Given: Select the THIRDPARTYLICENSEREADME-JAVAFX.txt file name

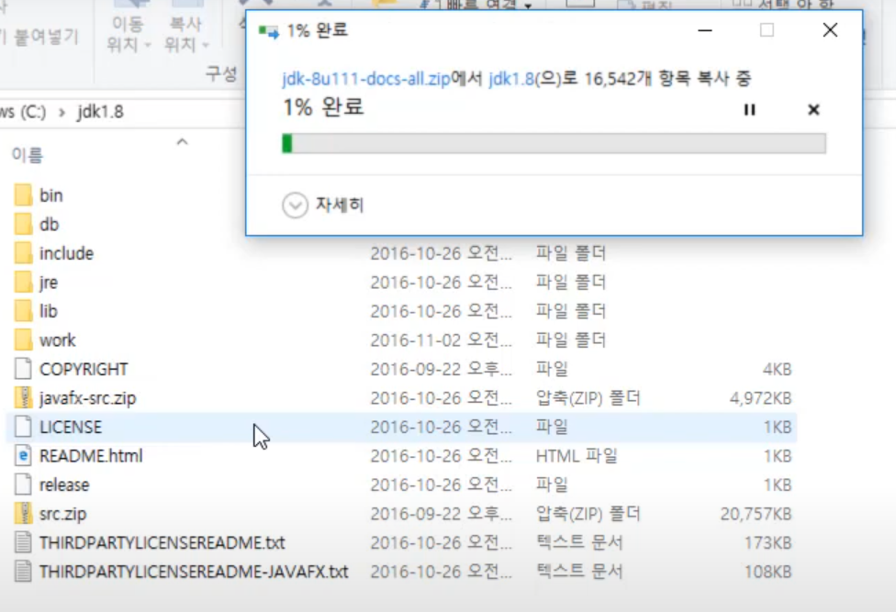Looking at the screenshot, I should (x=194, y=572).
